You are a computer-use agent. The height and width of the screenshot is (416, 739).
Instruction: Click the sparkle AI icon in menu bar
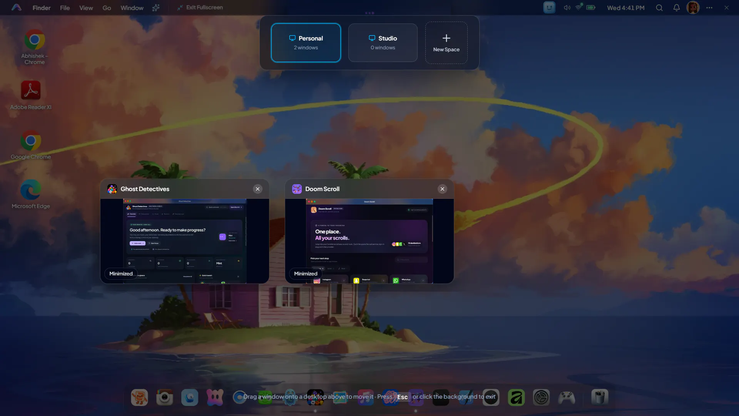tap(156, 8)
